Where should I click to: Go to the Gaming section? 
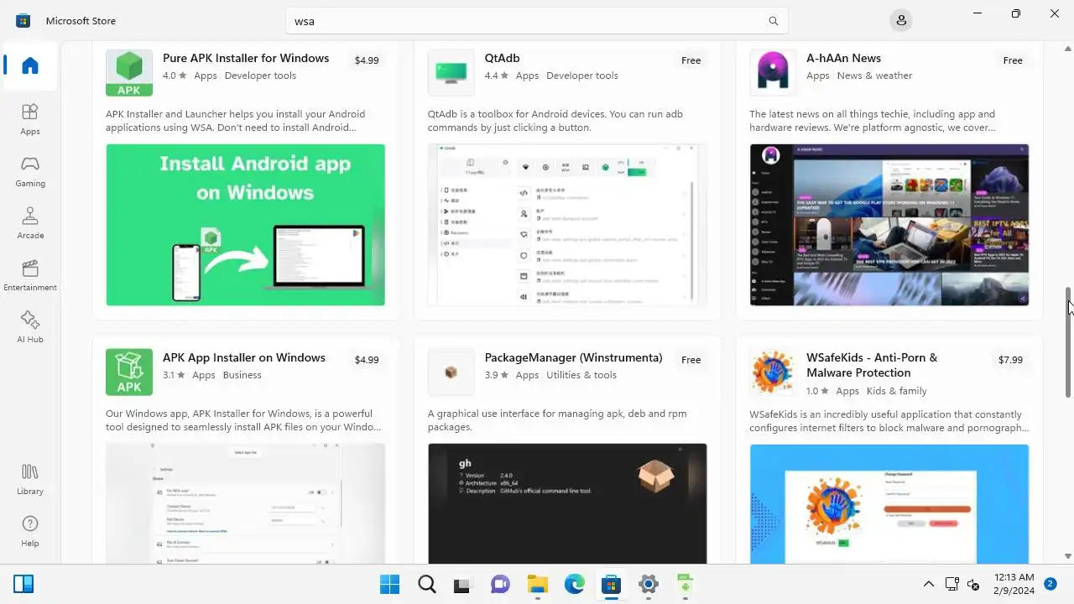click(x=30, y=170)
